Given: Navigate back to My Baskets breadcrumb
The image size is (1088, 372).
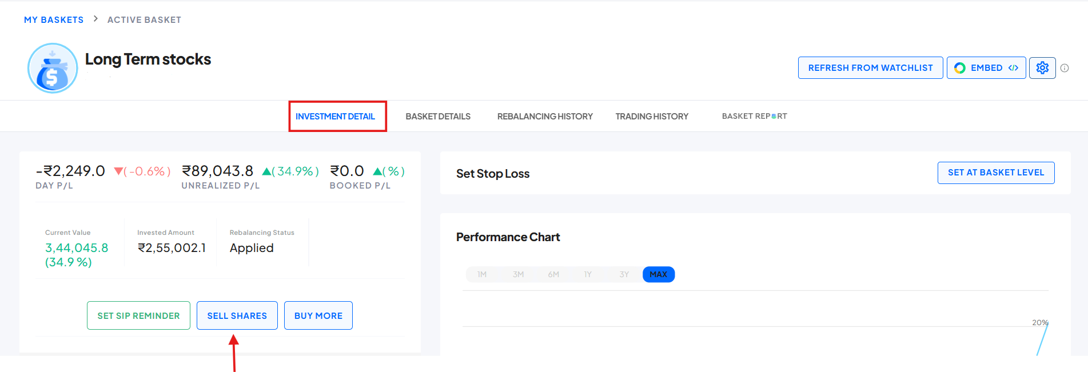Looking at the screenshot, I should pos(54,20).
